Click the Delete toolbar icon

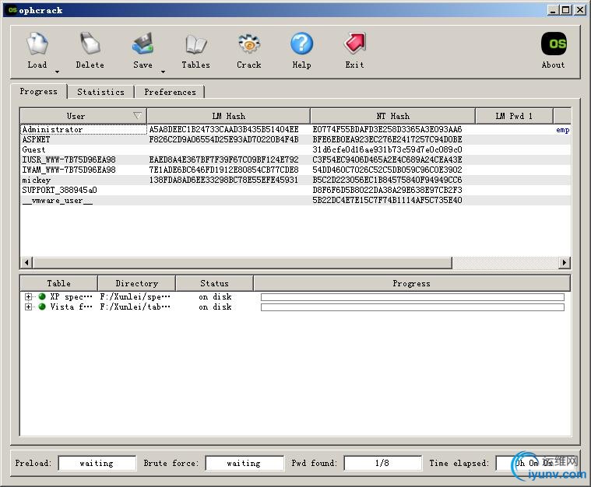click(90, 44)
